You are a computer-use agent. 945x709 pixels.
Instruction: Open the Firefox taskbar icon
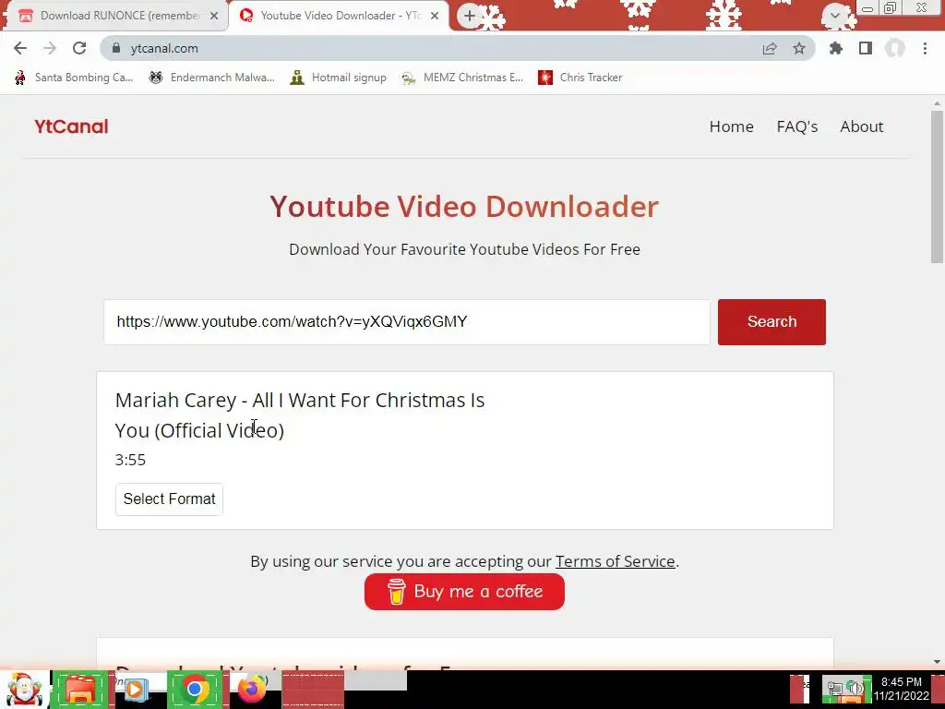pos(252,690)
